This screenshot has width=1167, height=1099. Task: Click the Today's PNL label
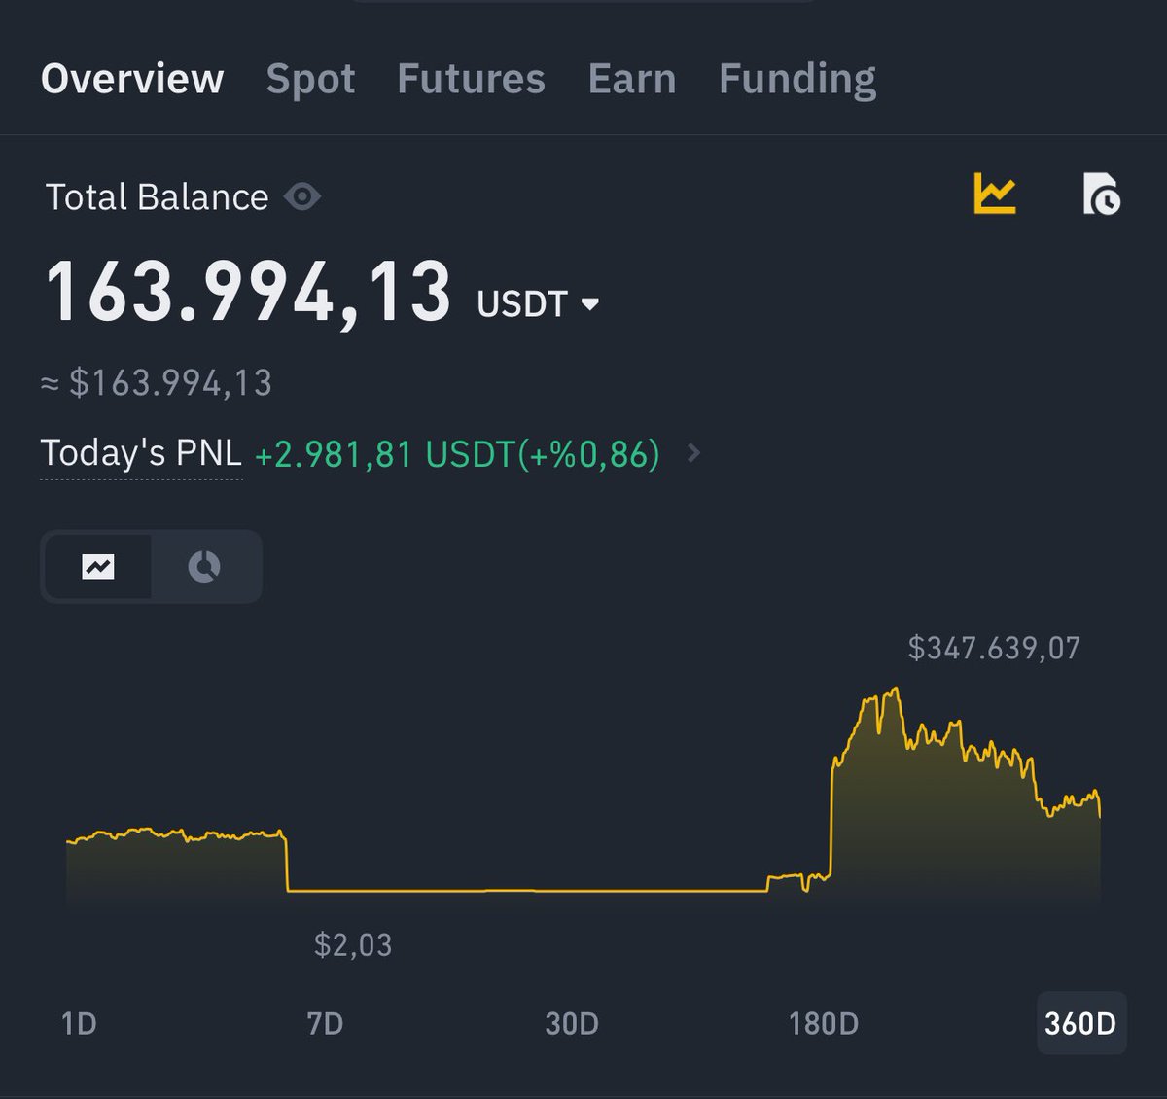(140, 452)
